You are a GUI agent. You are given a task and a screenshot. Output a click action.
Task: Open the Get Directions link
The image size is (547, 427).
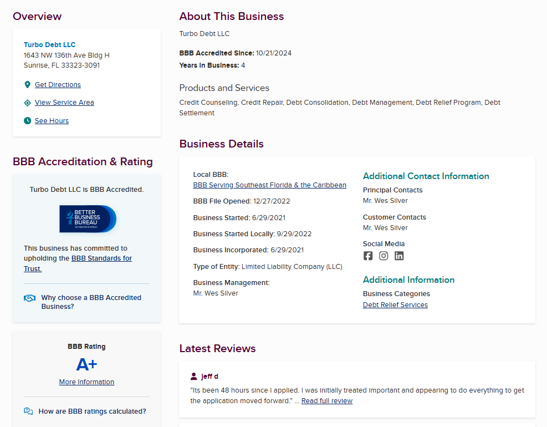coord(58,84)
